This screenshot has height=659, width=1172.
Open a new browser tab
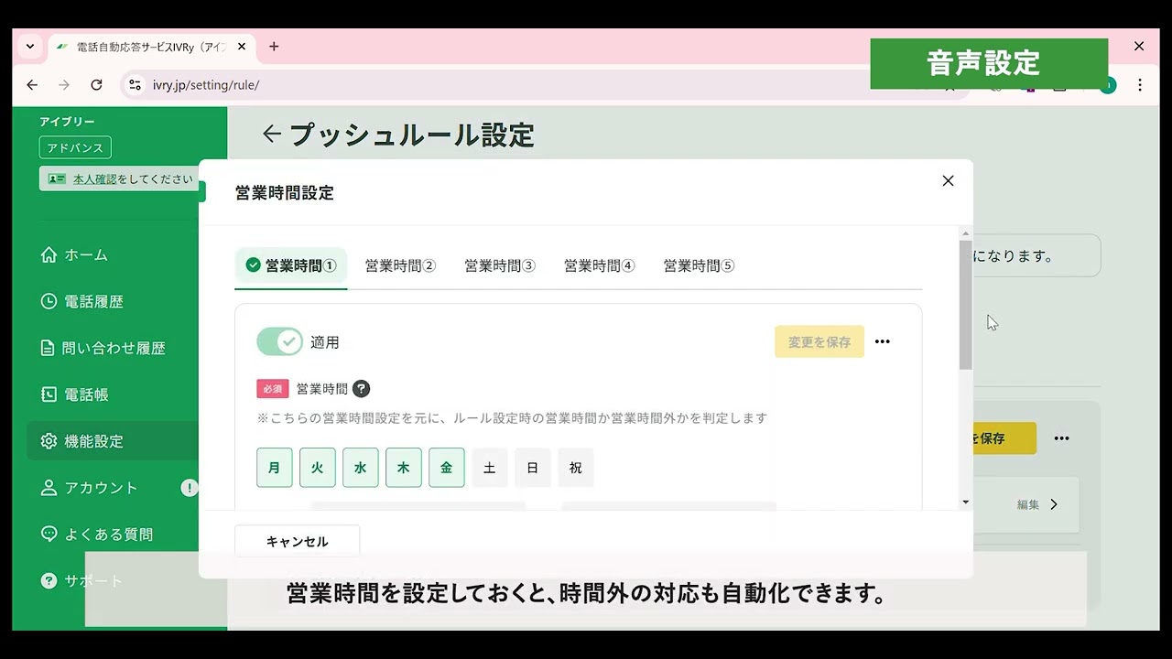point(274,47)
